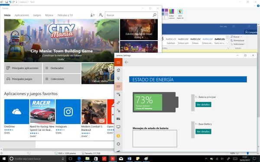Open File Explorer from taskbar
This screenshot has height=162, width=260.
(x=88, y=159)
